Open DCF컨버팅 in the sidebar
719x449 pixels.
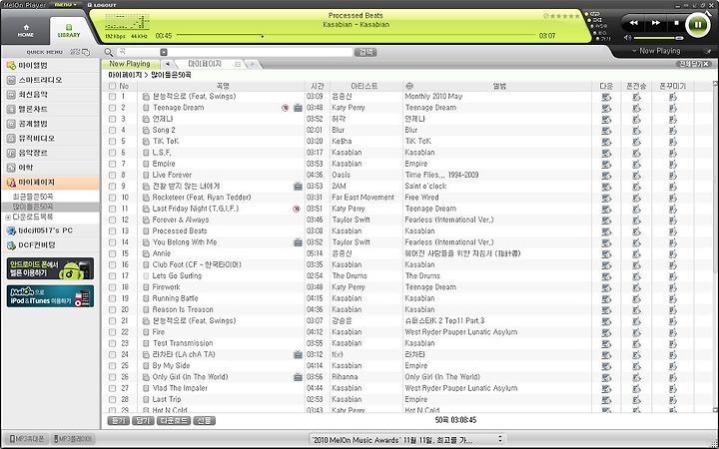tap(51, 245)
